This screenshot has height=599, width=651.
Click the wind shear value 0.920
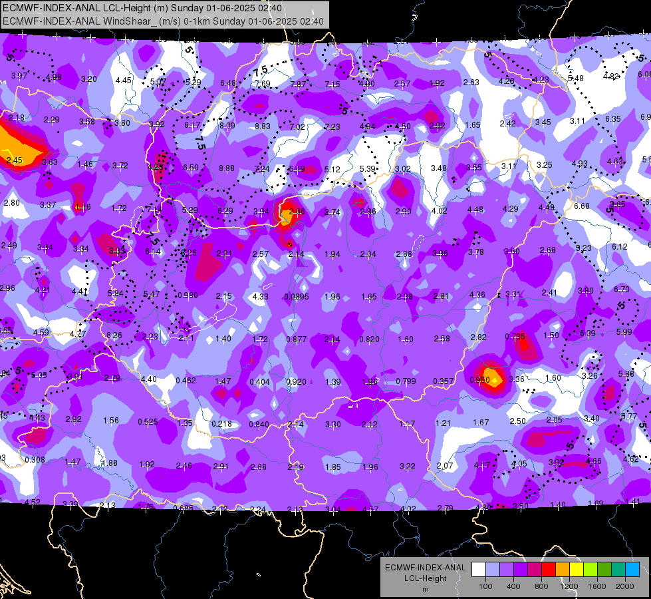pos(296,382)
